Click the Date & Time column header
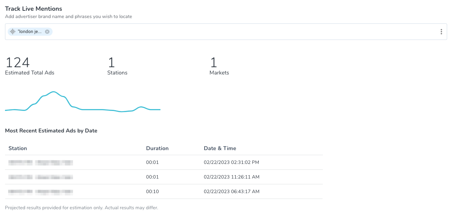 pos(220,148)
